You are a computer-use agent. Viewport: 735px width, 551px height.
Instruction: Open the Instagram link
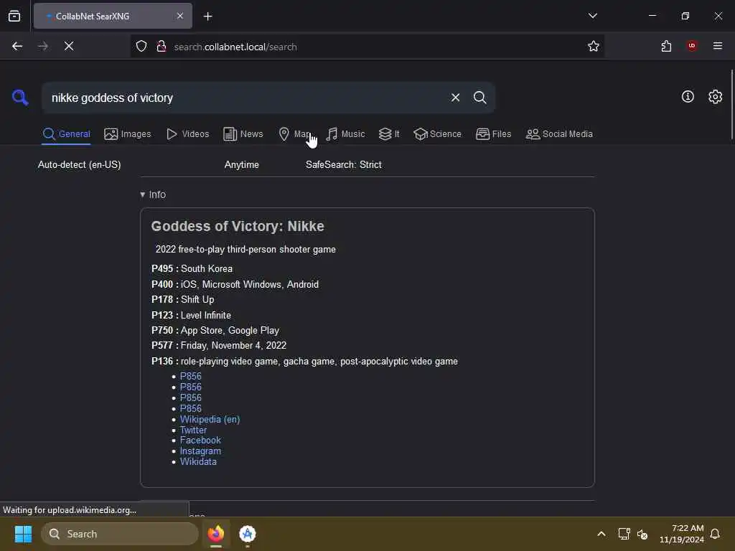[x=200, y=451]
